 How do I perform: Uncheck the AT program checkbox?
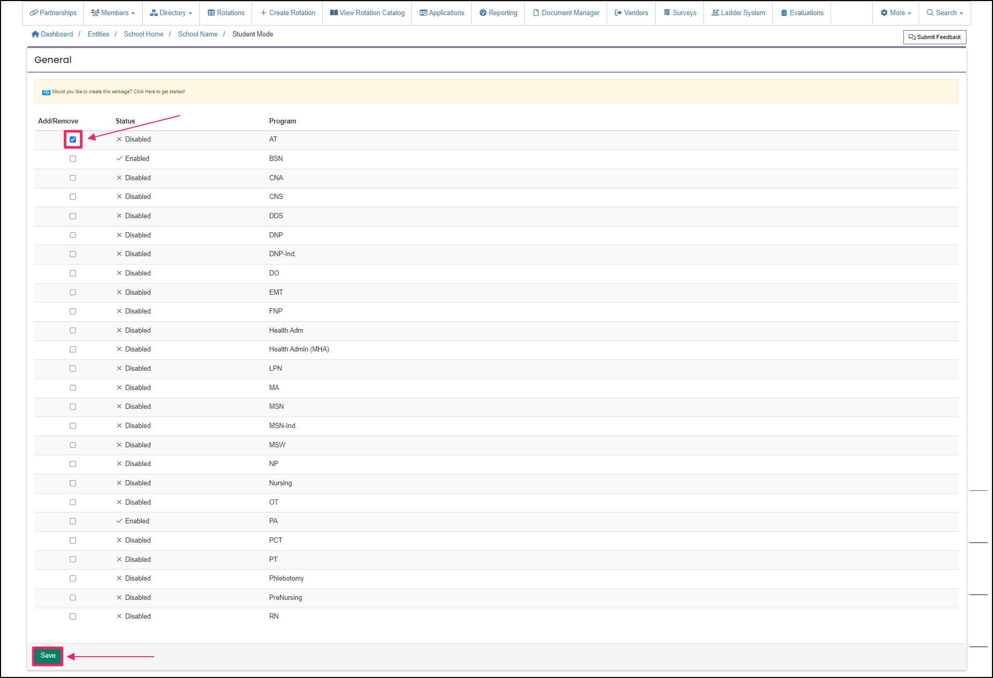click(72, 139)
